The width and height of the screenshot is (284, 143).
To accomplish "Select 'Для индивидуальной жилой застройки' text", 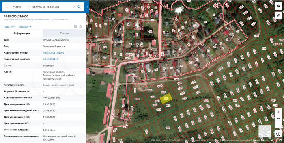I will [x=59, y=138].
